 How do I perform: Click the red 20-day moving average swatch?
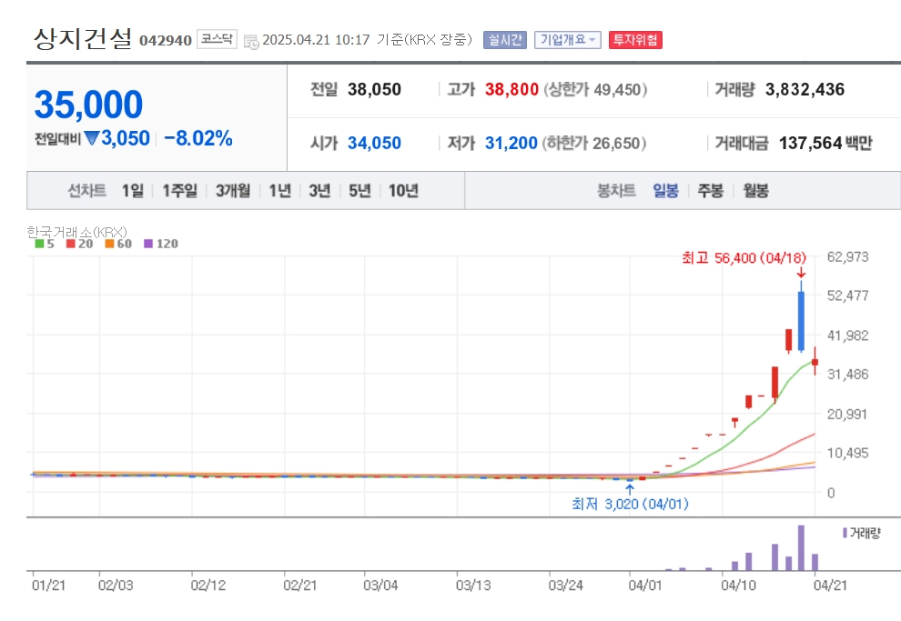click(71, 244)
